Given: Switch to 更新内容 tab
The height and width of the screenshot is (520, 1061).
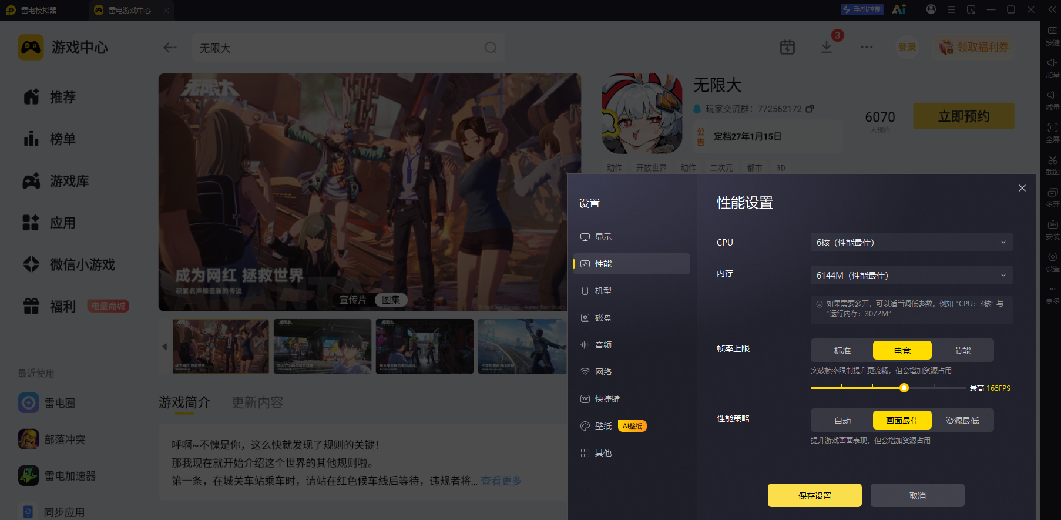Looking at the screenshot, I should coord(257,402).
